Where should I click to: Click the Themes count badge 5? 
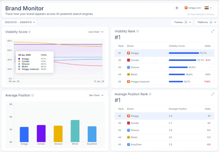coord(186,22)
